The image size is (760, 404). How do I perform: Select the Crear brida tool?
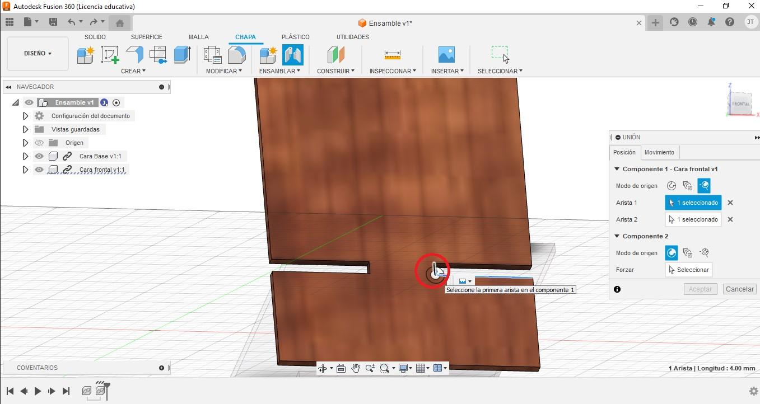[134, 54]
